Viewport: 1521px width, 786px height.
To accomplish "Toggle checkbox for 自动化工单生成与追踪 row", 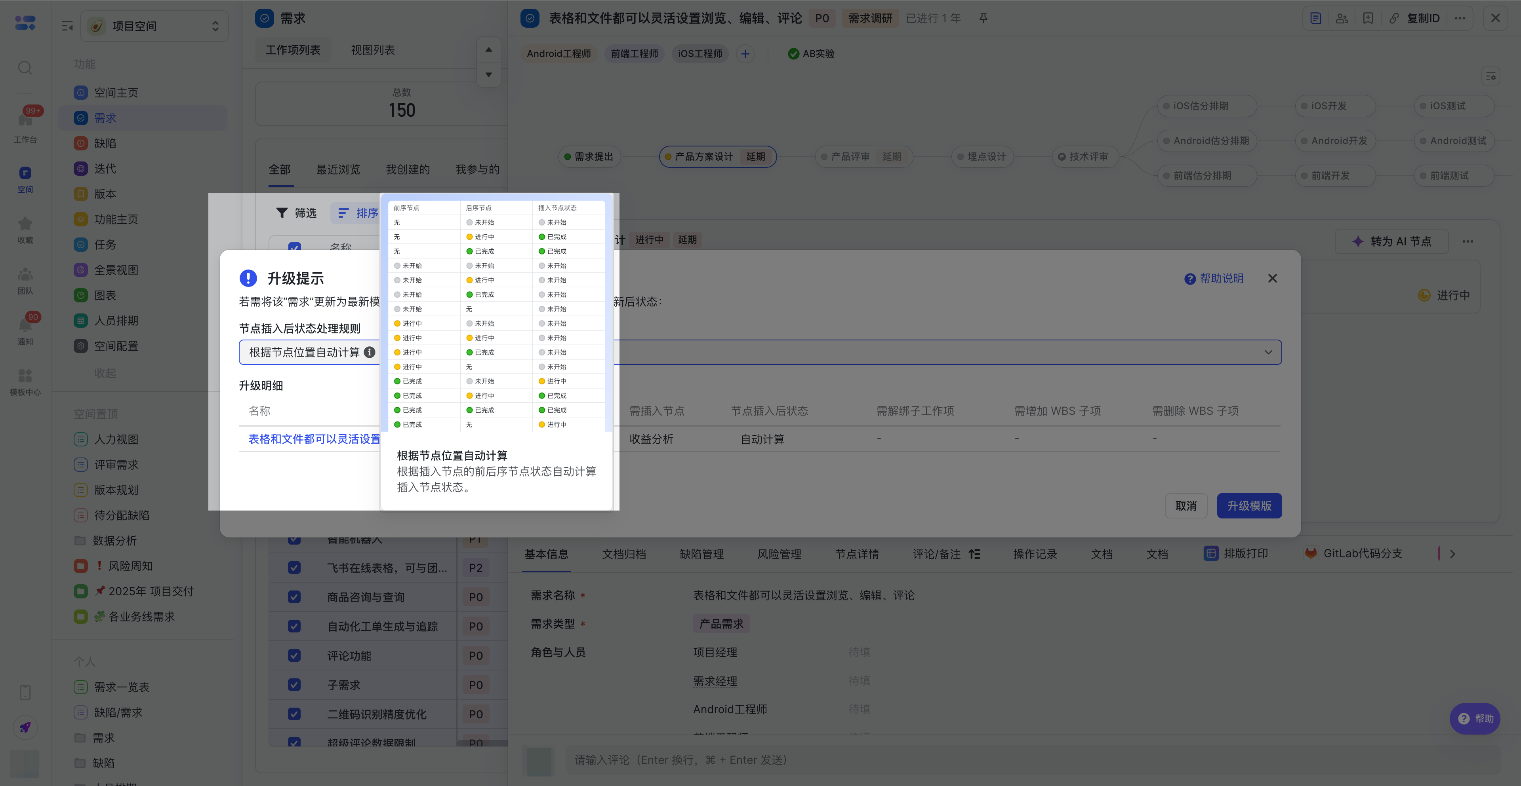I will [x=294, y=626].
